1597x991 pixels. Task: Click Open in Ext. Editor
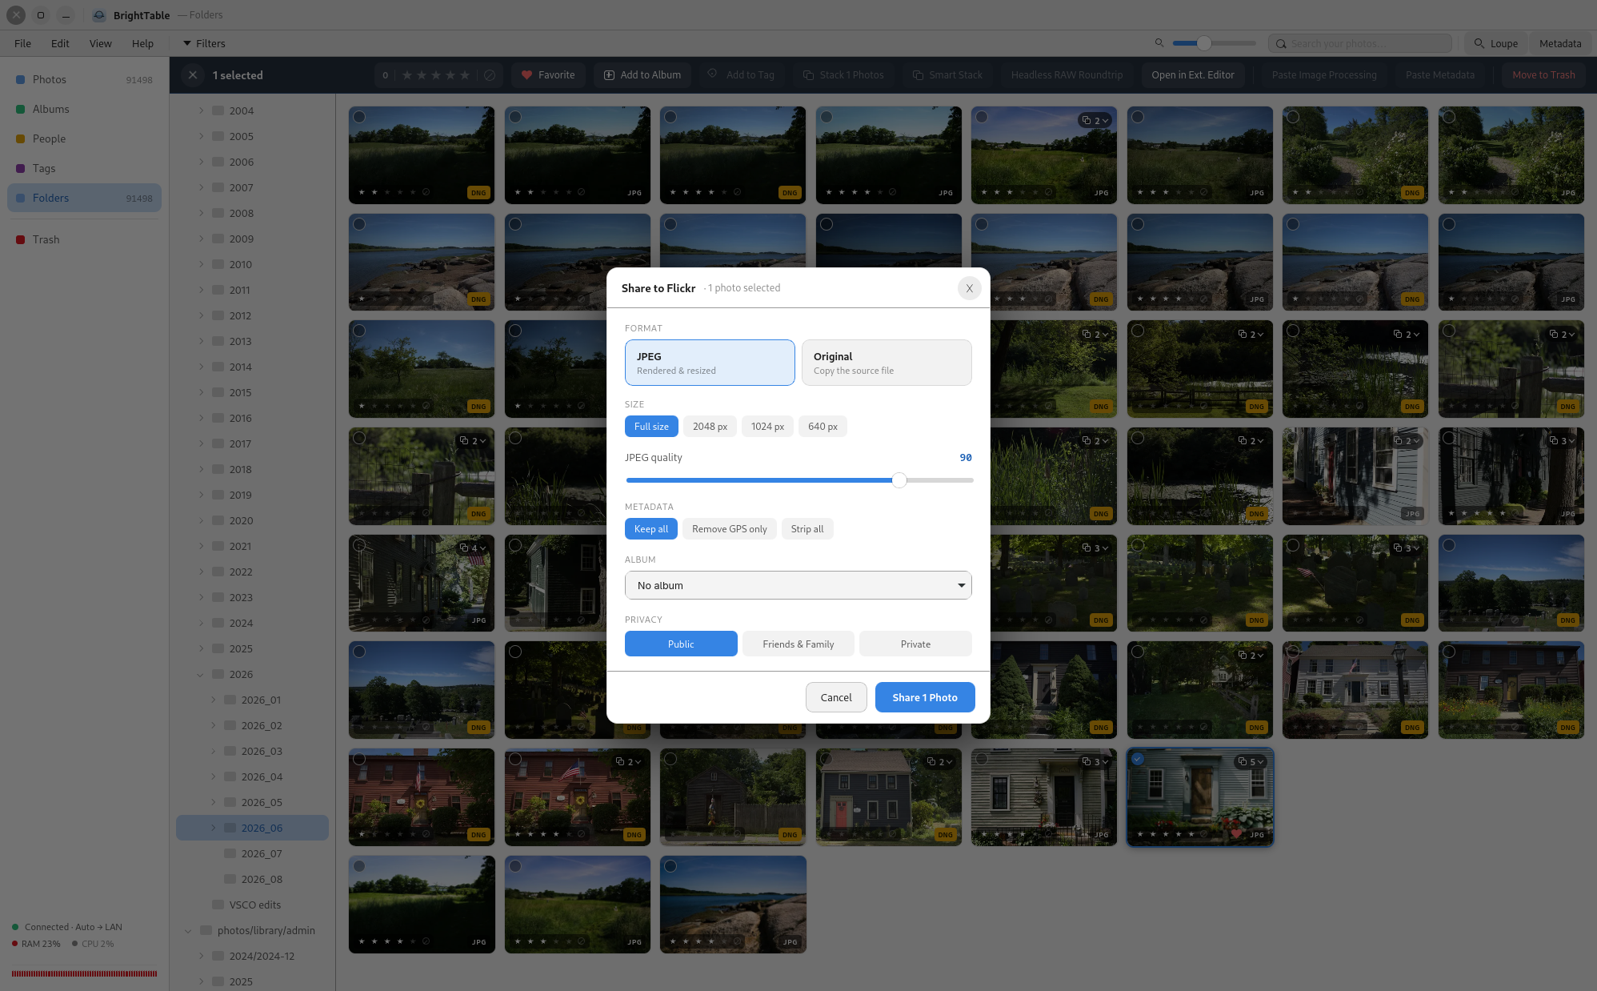click(1192, 75)
